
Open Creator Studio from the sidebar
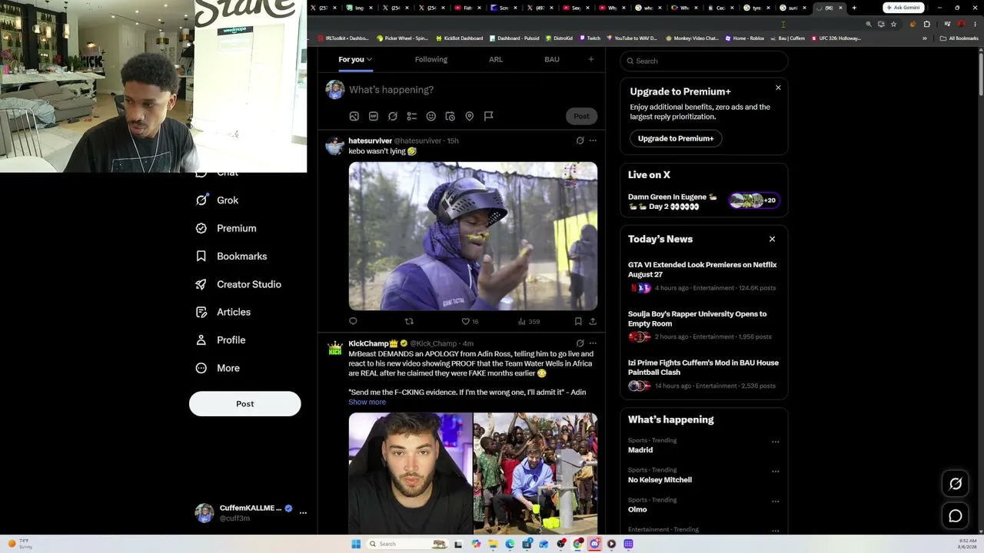(x=238, y=284)
